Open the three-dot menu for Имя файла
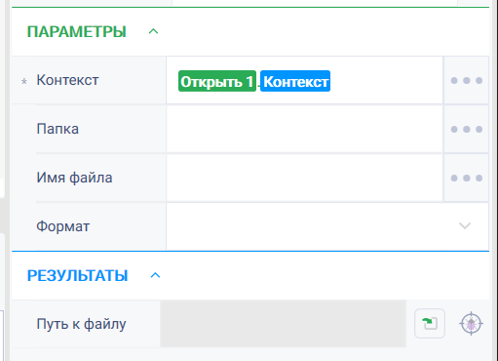The image size is (498, 361). [466, 178]
